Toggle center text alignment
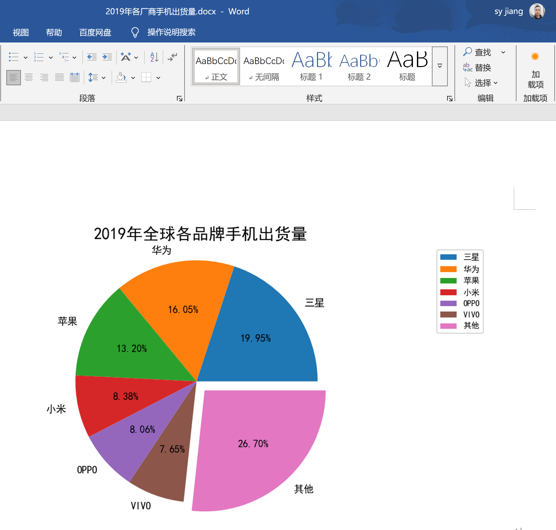Image resolution: width=556 pixels, height=530 pixels. click(x=29, y=78)
